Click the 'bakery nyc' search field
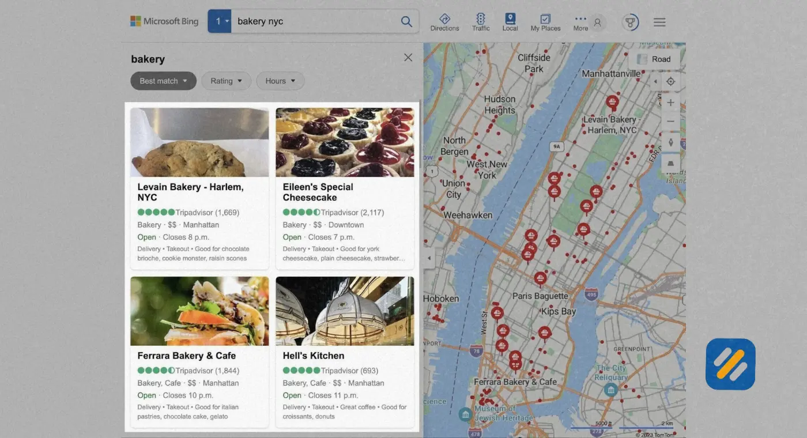The width and height of the screenshot is (807, 438). 314,21
